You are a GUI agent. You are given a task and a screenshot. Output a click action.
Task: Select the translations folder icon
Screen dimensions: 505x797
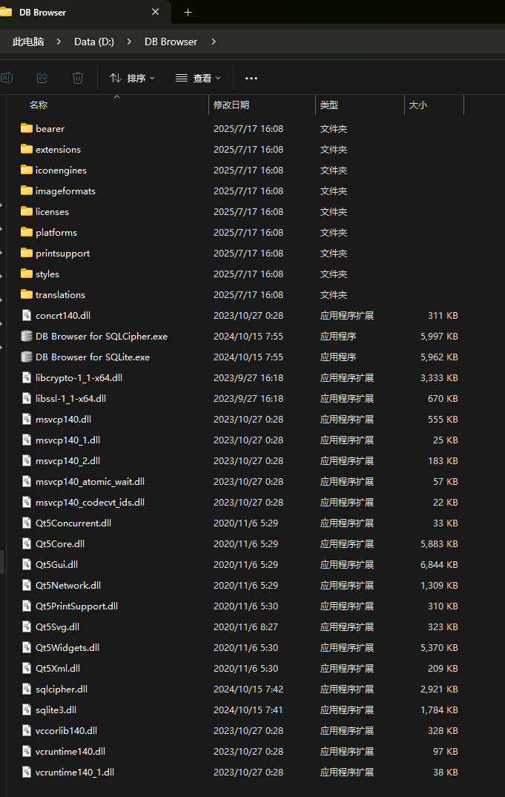(27, 294)
